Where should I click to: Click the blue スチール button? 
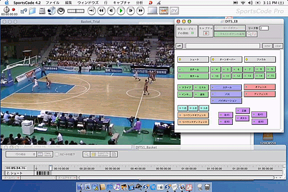[x=226, y=88]
